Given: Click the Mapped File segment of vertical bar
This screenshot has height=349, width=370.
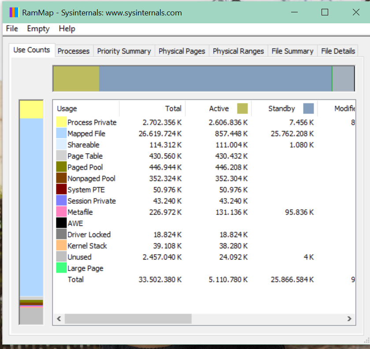Looking at the screenshot, I should [31, 207].
